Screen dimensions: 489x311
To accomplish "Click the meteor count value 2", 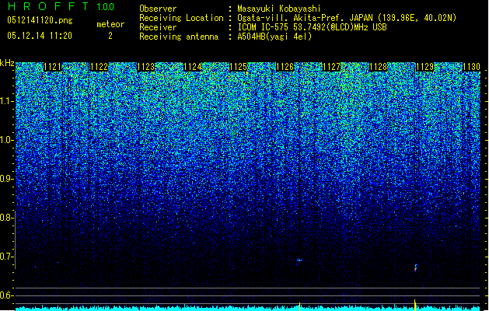I will click(110, 36).
